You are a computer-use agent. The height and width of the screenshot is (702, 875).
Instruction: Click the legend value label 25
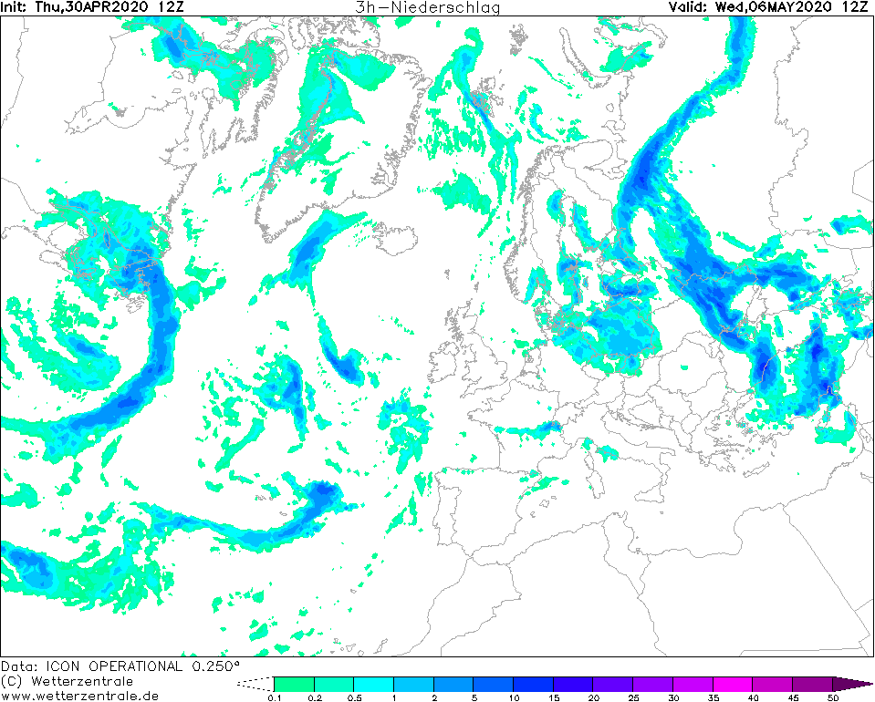(632, 697)
